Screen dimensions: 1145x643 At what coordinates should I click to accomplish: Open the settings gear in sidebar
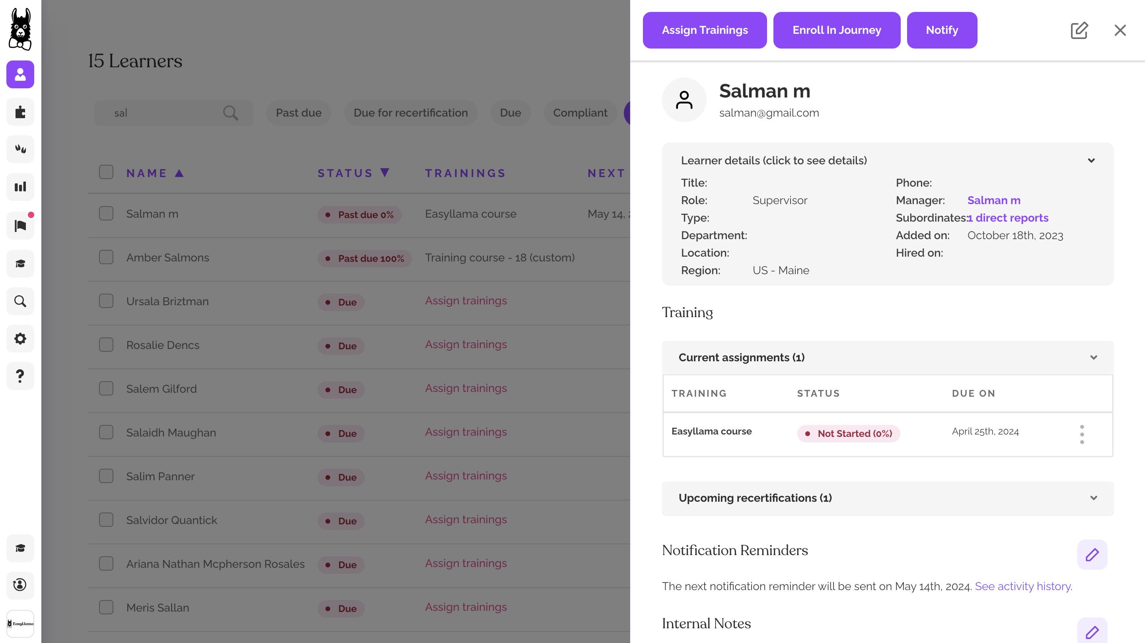[x=20, y=338]
